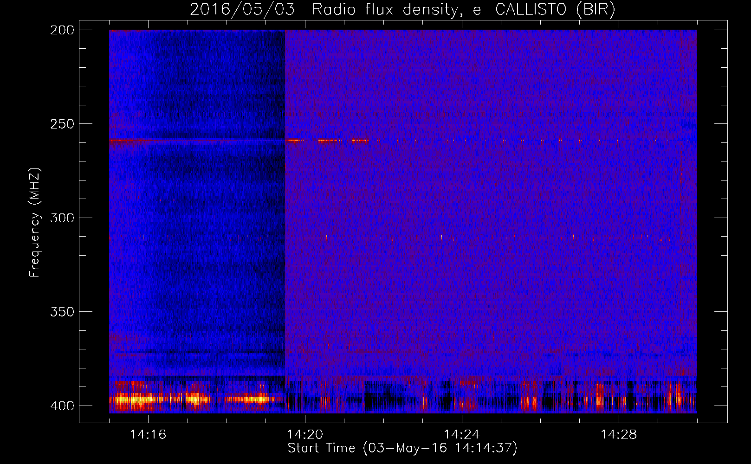Click the 14:16 time tick label
Viewport: 751px width, 464px height.
pyautogui.click(x=148, y=435)
